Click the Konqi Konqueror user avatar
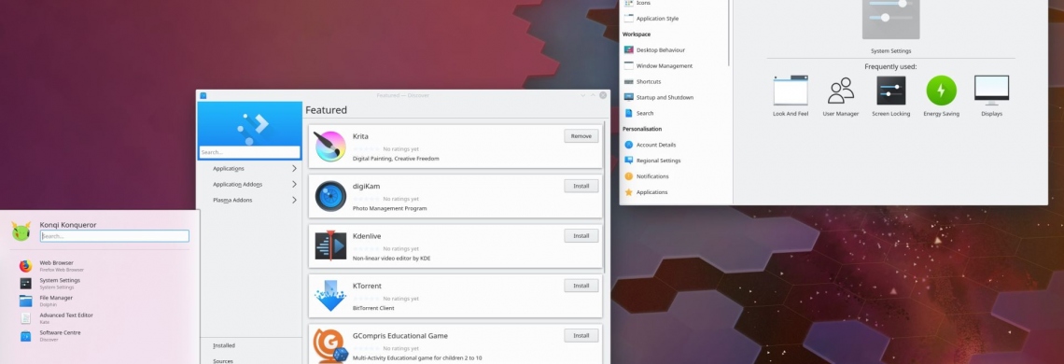This screenshot has width=1064, height=364. point(21,231)
